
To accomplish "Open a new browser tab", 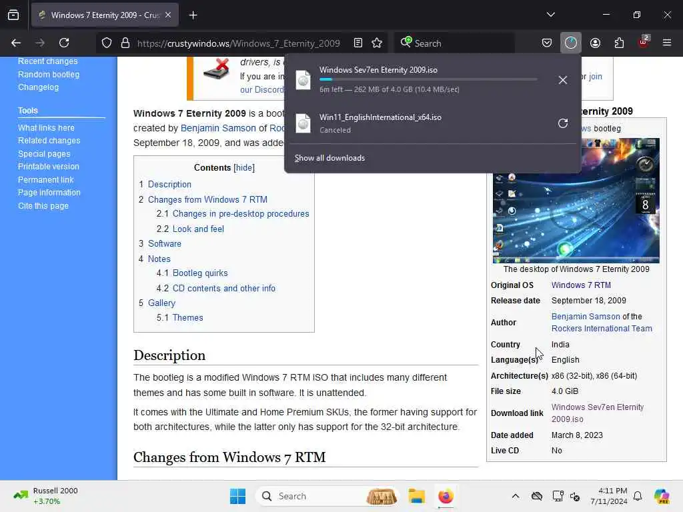I will click(193, 15).
